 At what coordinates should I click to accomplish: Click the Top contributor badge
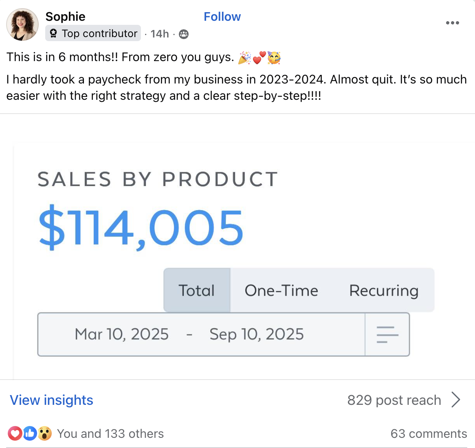point(93,33)
